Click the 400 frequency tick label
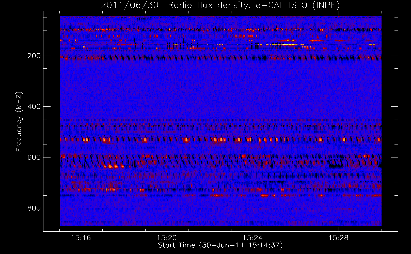 tap(34, 107)
